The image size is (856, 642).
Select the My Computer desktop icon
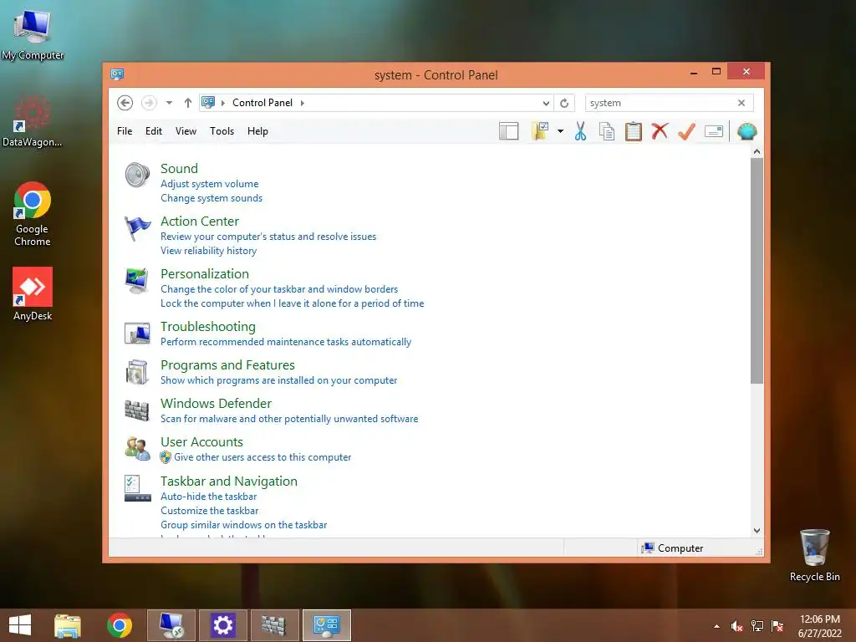click(33, 33)
